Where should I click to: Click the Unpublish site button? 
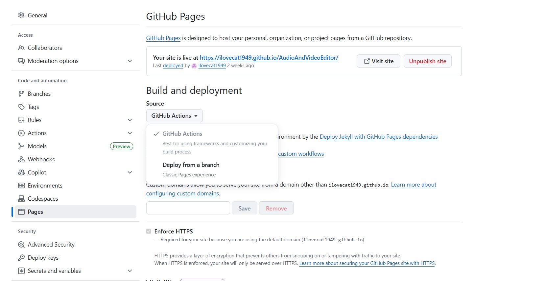[x=427, y=61]
